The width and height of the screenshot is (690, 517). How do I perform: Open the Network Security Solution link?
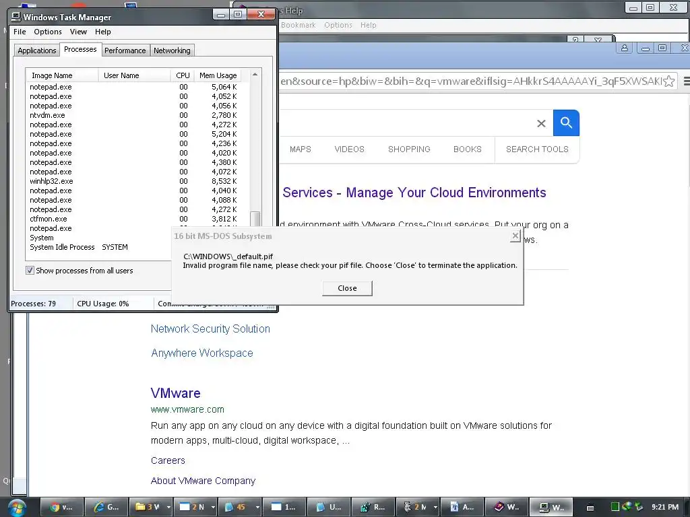coord(210,329)
